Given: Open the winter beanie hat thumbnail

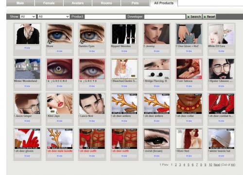Looking at the screenshot, I should coord(221,139).
